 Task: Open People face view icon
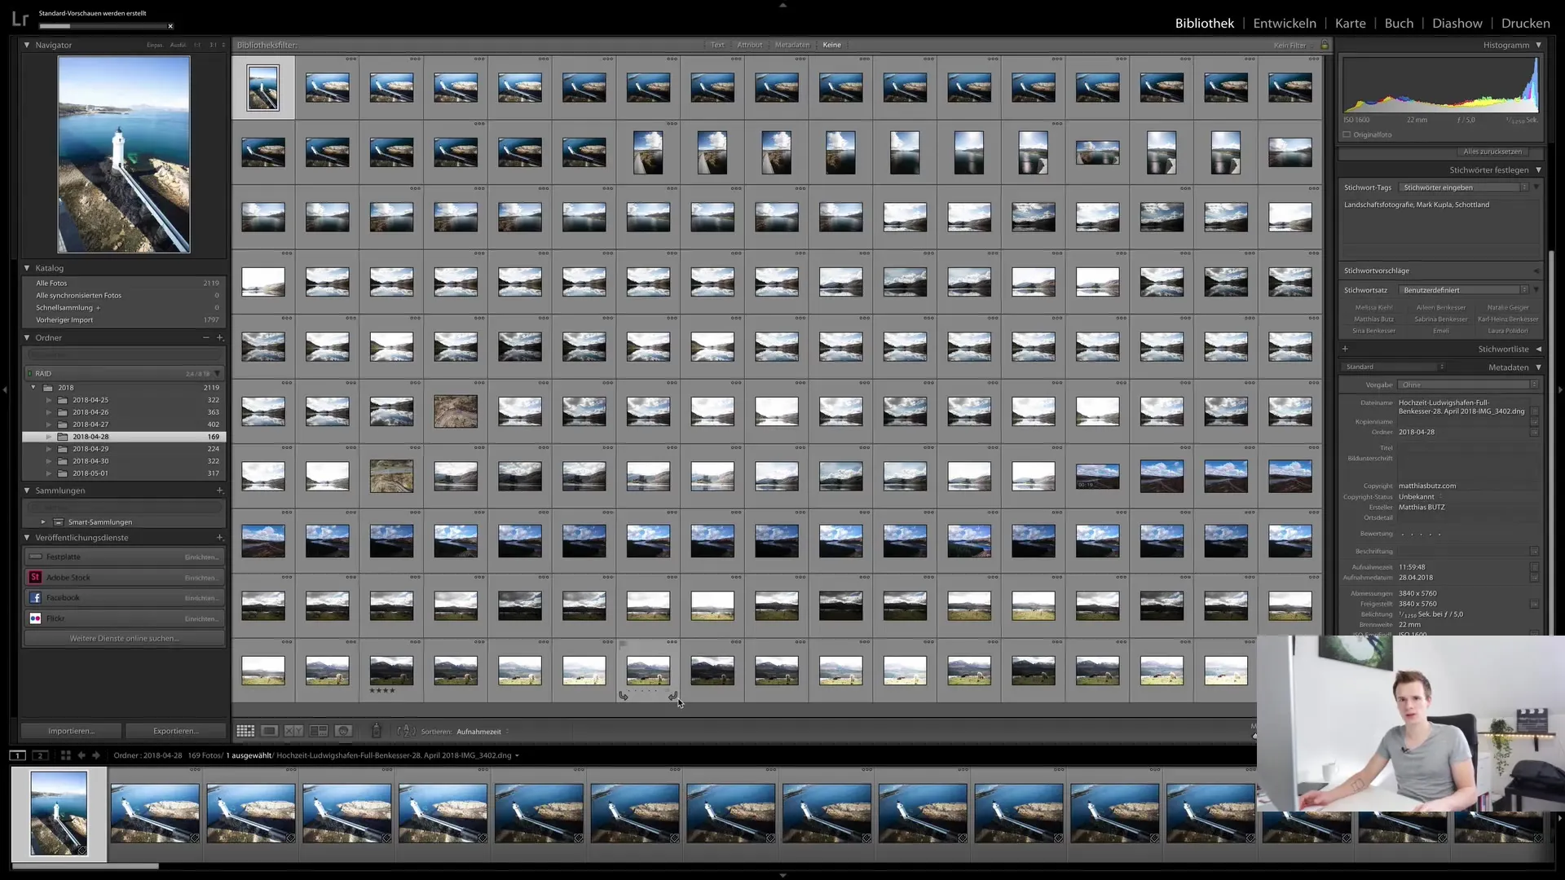pyautogui.click(x=343, y=731)
